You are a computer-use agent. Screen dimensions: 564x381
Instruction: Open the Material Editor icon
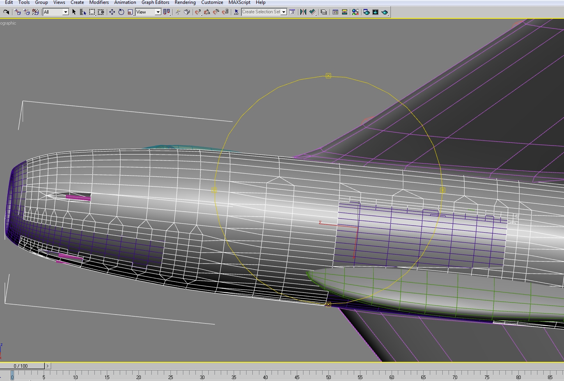point(355,12)
